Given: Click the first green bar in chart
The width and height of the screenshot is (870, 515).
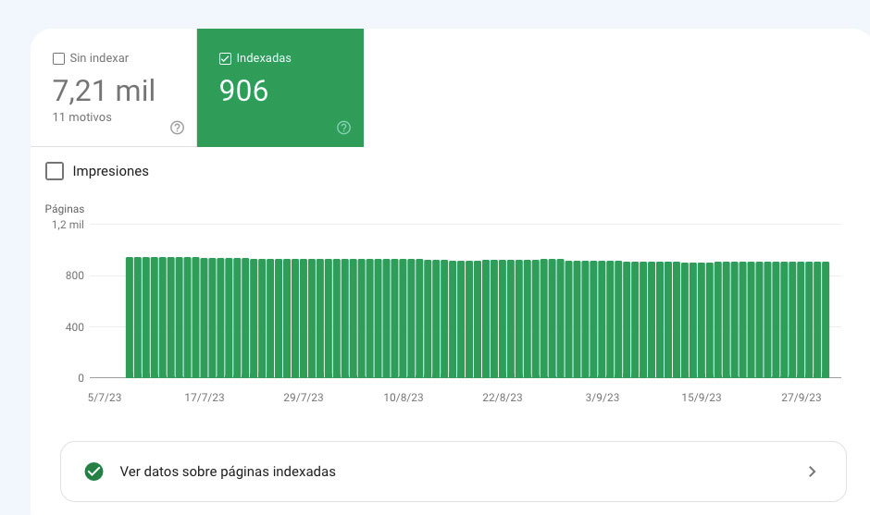Looking at the screenshot, I should coord(130,317).
